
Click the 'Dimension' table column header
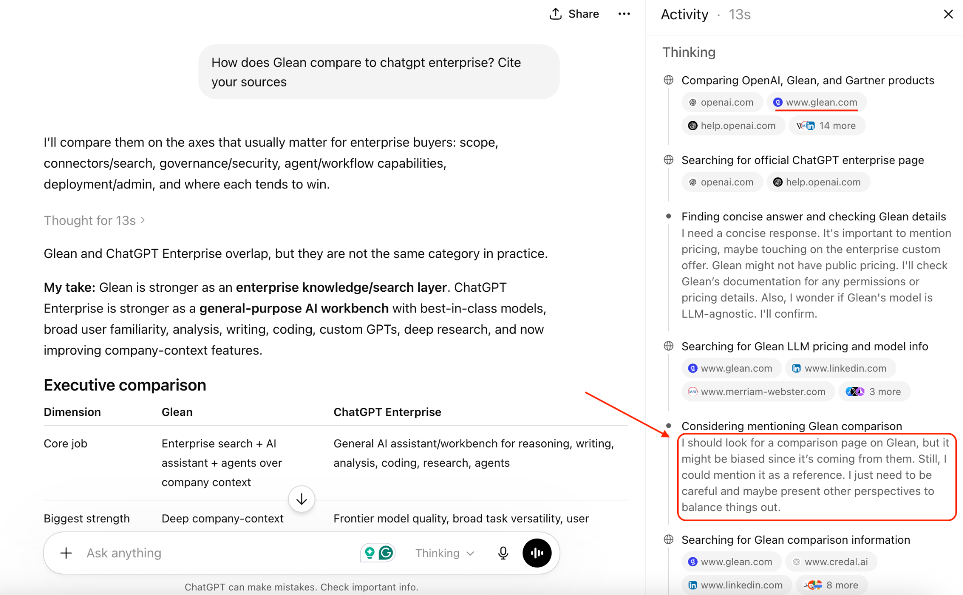(x=72, y=412)
